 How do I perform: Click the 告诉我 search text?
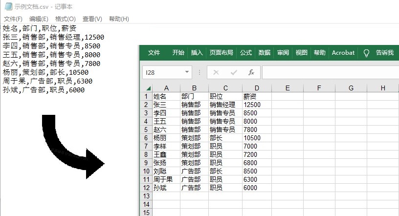click(384, 53)
